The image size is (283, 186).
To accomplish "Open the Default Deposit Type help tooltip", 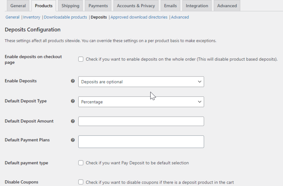I will [x=73, y=101].
